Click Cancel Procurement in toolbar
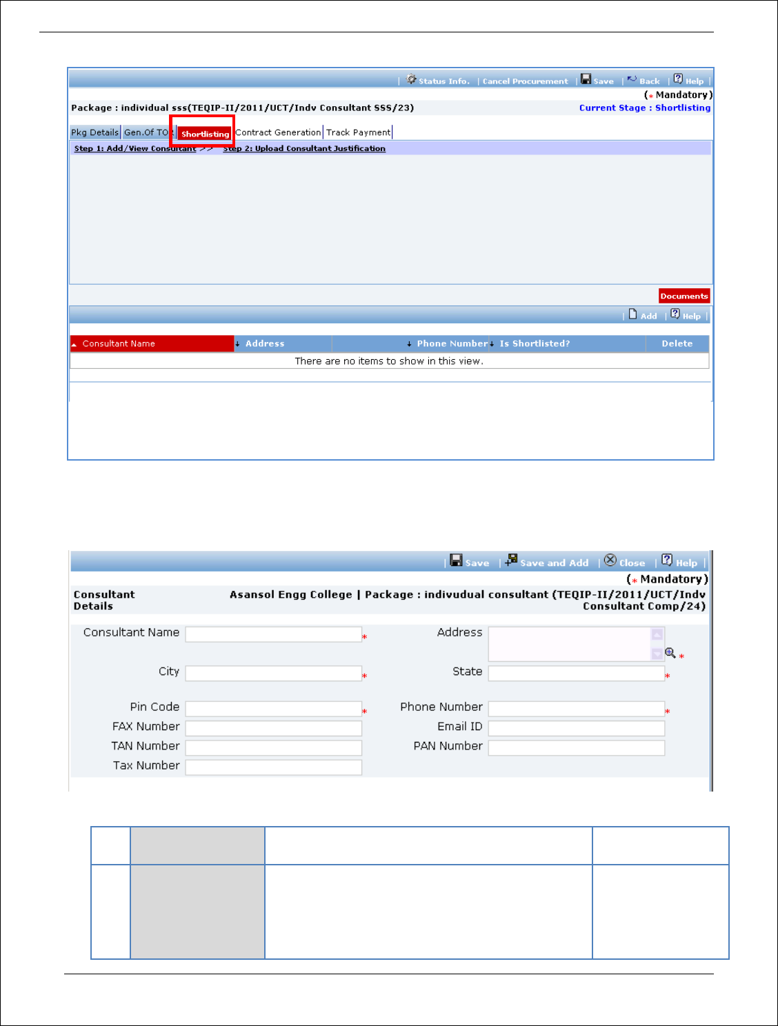This screenshot has height=1026, width=778. pyautogui.click(x=525, y=81)
